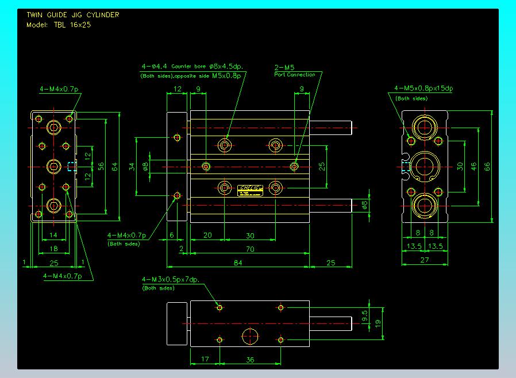Select the Model: TBL 16x25 label
This screenshot has height=378, width=516.
(59, 25)
